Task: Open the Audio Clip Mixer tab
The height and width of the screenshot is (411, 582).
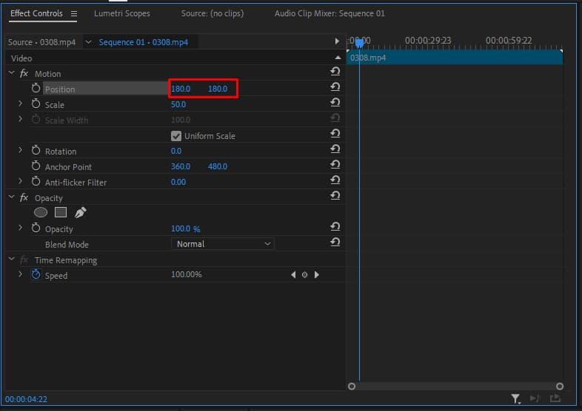Action: (x=330, y=14)
